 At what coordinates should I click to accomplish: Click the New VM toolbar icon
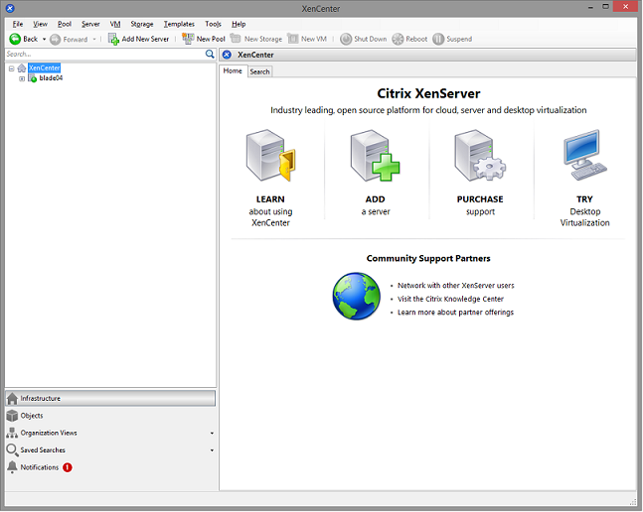click(x=293, y=39)
